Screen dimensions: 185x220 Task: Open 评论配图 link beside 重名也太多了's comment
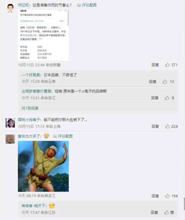tap(63, 136)
